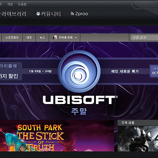Screen dimensions: 158x158
Task: Open the 커뮤니티 section
Action: (51, 14)
